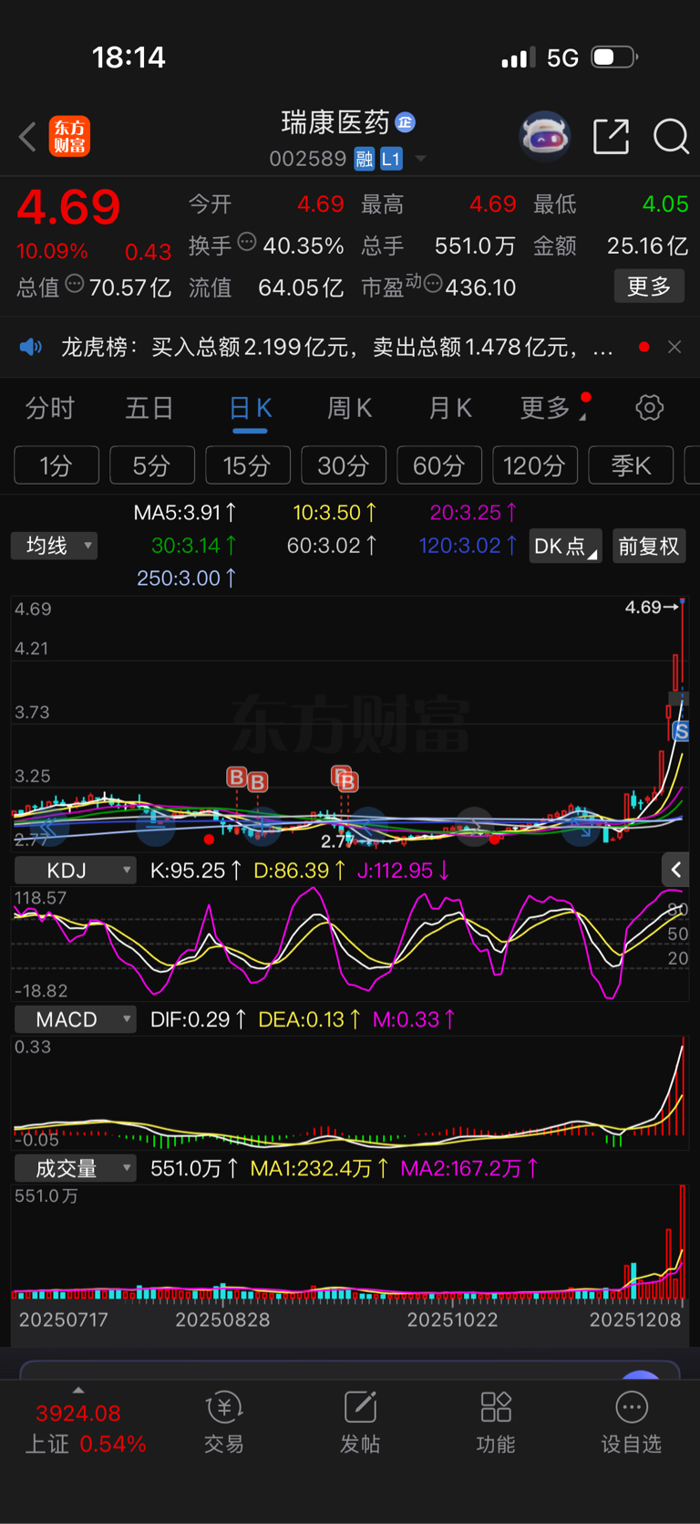Tap the 总值 info circle icon
Screen dimensions: 700x1524
75,284
